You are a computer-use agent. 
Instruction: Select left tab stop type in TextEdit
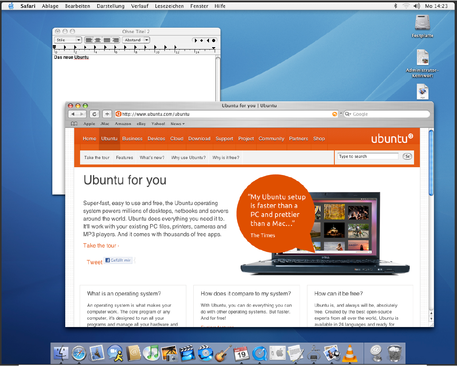[x=196, y=41]
